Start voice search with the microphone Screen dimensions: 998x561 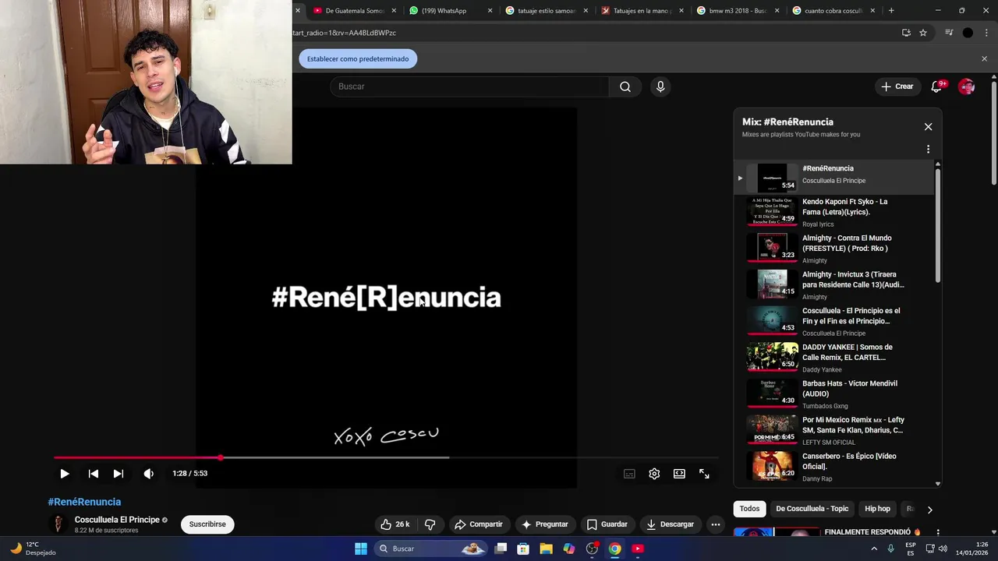(660, 86)
